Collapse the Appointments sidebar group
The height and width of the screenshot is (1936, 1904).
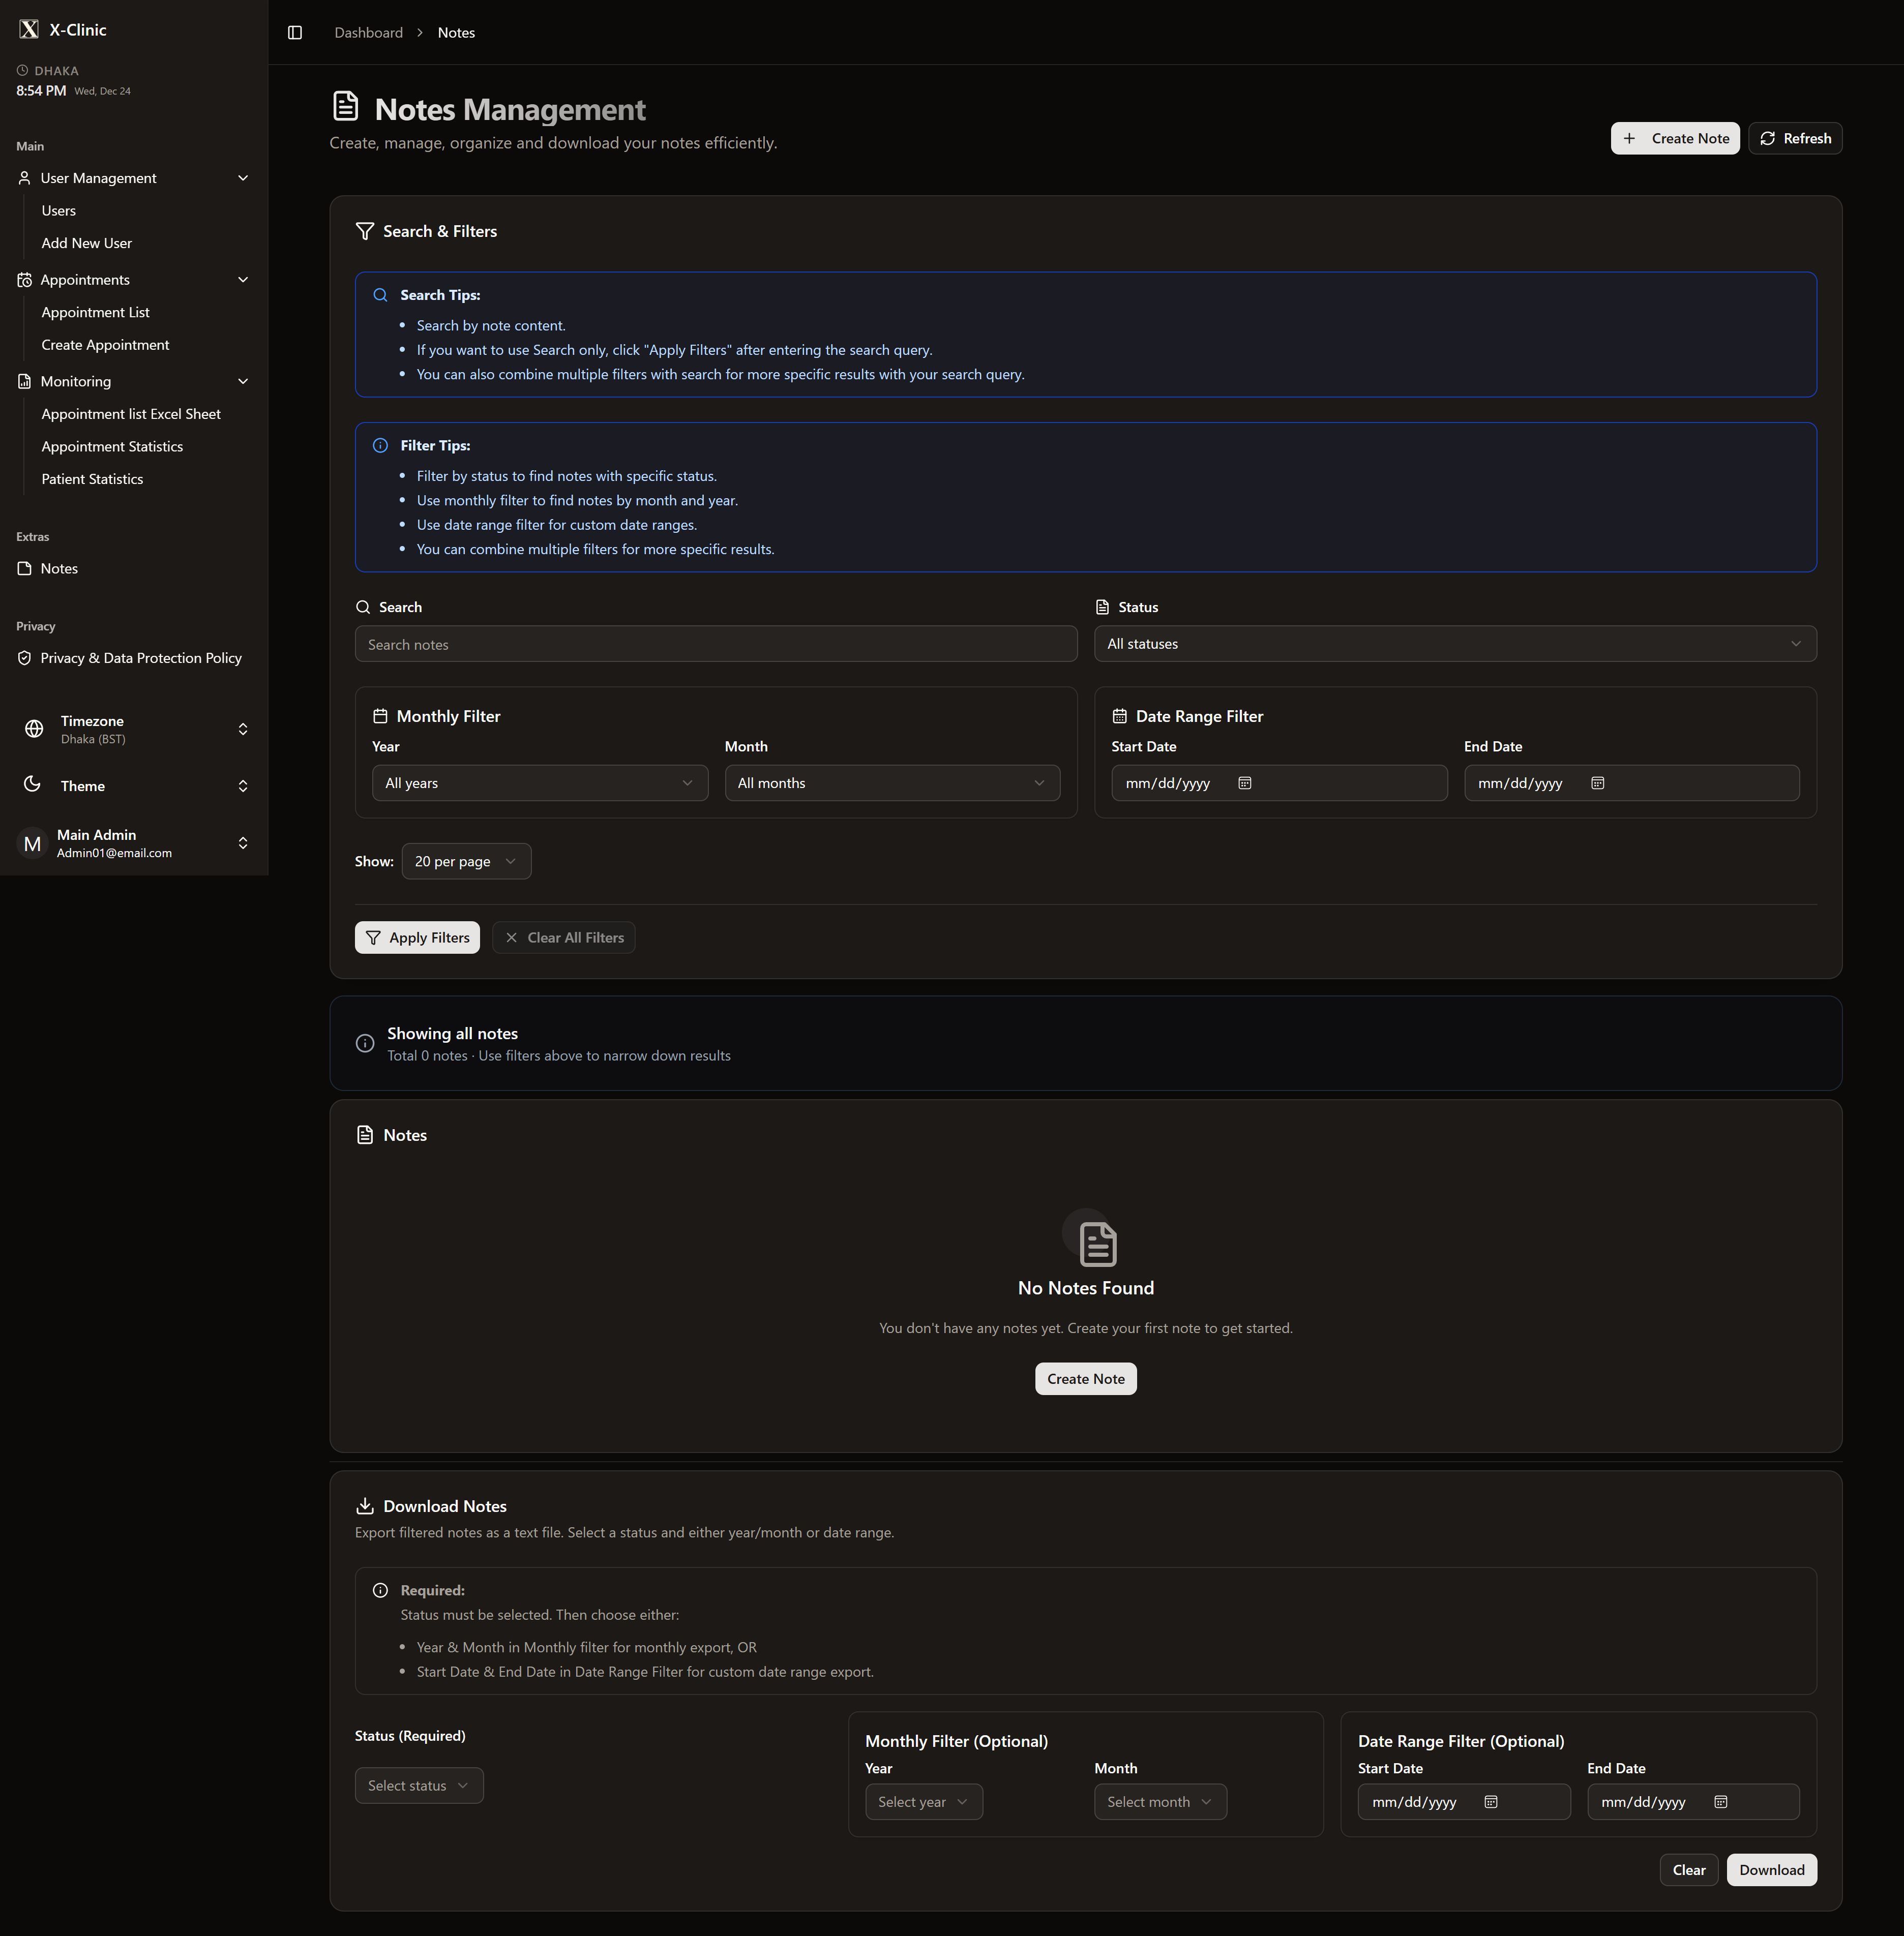click(242, 280)
